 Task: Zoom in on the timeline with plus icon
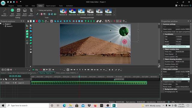[x=3, y=70]
